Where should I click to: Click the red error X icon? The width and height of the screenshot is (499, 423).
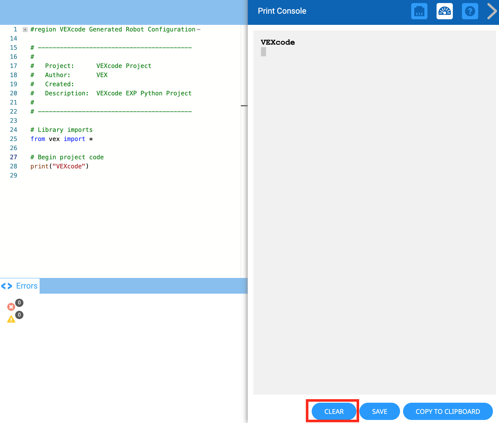coord(11,307)
